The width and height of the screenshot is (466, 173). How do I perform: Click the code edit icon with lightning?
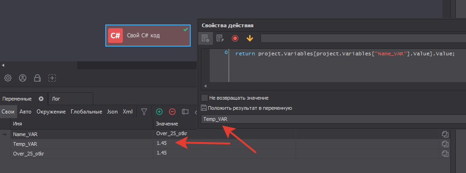point(220,38)
